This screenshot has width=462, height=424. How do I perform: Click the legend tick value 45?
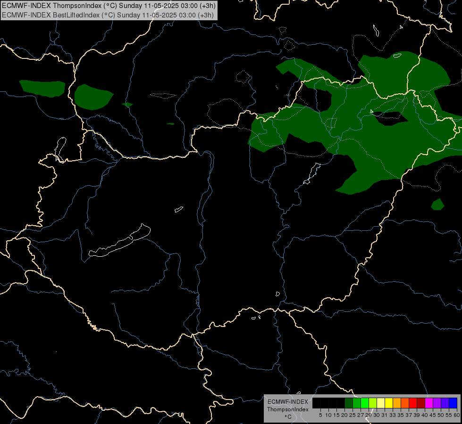[x=433, y=415]
